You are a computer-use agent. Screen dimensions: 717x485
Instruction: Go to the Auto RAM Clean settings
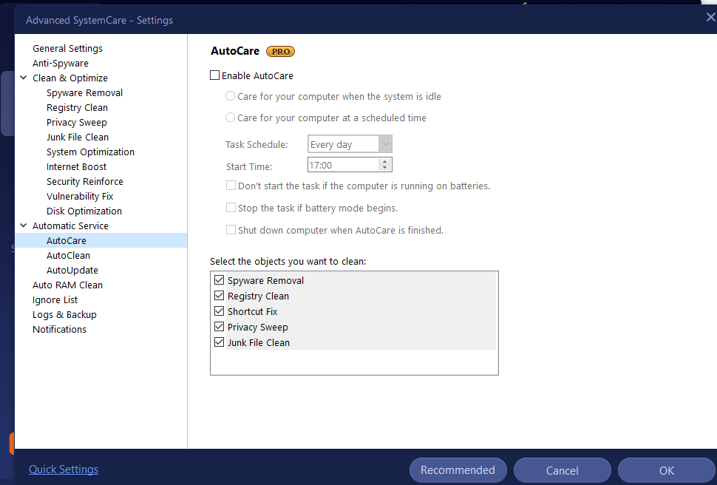coord(67,285)
